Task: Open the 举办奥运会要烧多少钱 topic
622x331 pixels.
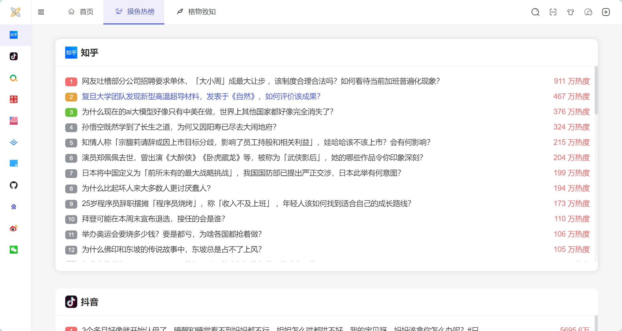Action: pos(172,234)
